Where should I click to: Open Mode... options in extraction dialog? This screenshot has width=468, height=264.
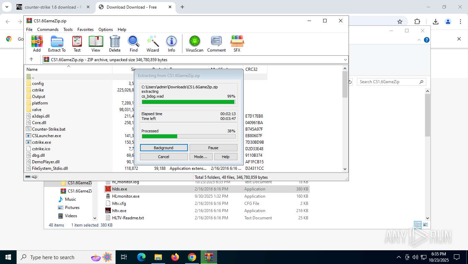pos(200,156)
